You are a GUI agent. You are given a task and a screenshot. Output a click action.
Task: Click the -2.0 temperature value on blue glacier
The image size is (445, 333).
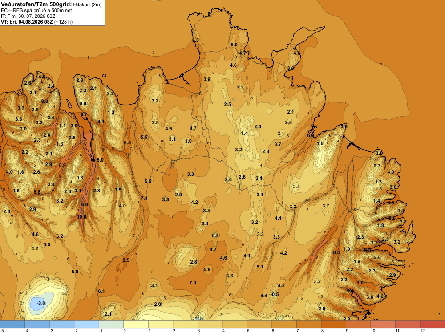[41, 303]
